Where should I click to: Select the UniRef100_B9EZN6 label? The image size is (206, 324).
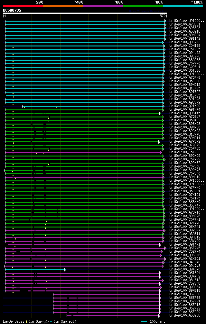(185, 56)
